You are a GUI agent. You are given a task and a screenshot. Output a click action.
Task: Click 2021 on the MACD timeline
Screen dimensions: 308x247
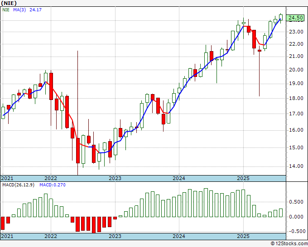pyautogui.click(x=7, y=236)
